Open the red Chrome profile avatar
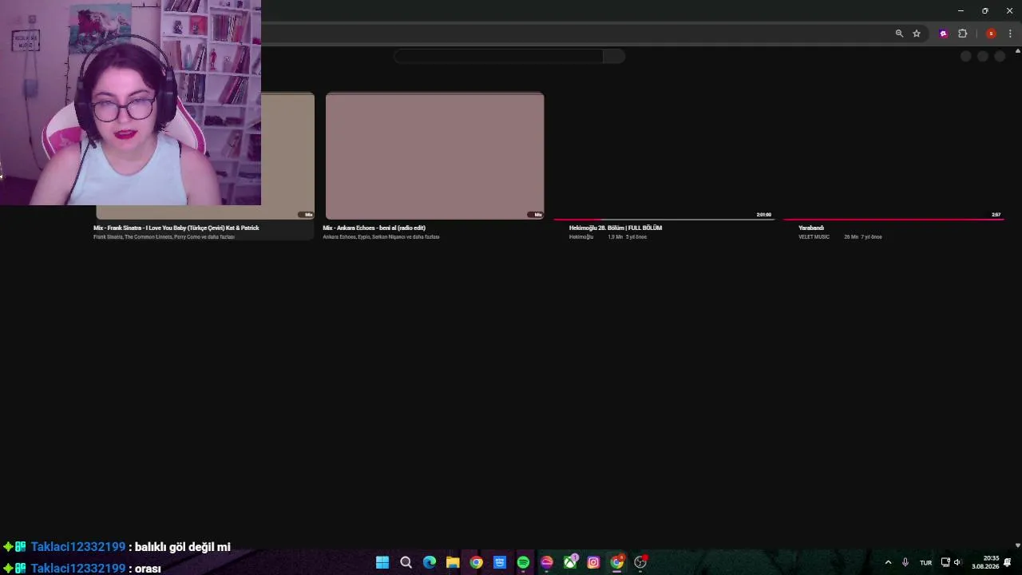 pos(991,34)
